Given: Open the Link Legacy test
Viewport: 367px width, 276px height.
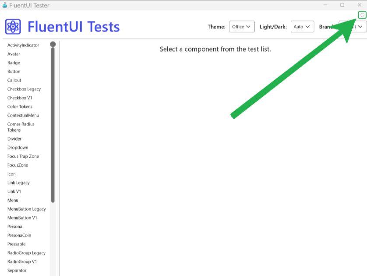Looking at the screenshot, I should tap(18, 183).
